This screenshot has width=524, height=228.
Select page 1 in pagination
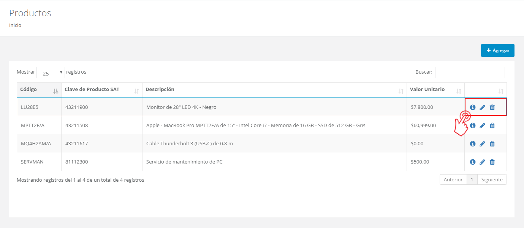click(x=472, y=180)
